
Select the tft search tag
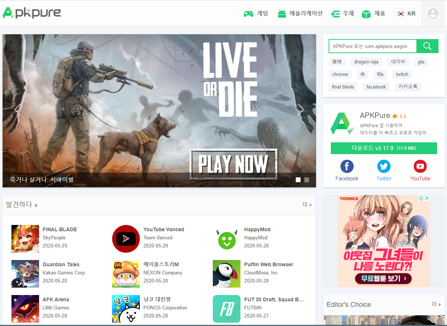tap(363, 74)
